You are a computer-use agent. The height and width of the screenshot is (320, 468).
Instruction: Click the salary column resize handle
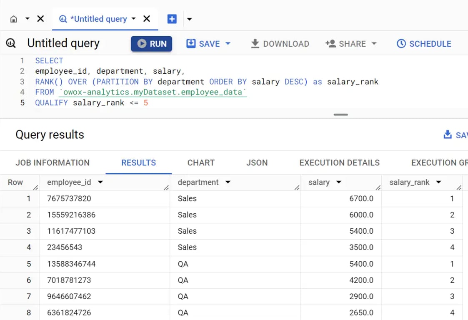tap(378, 187)
